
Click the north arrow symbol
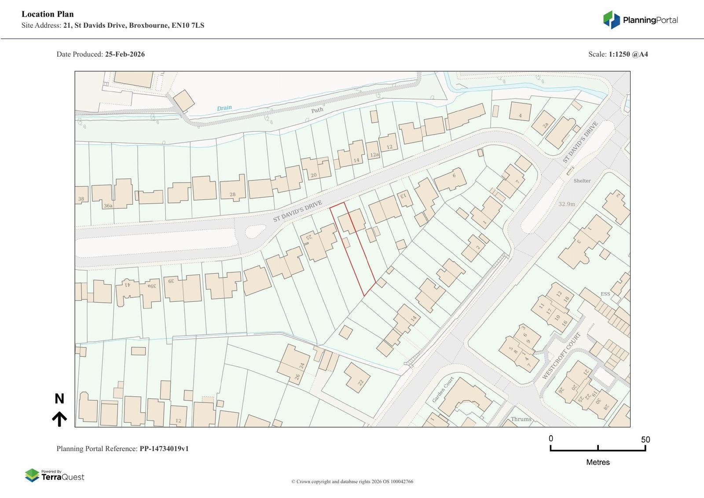59,419
